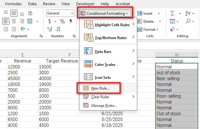Click Conditional Formatting button

click(105, 13)
